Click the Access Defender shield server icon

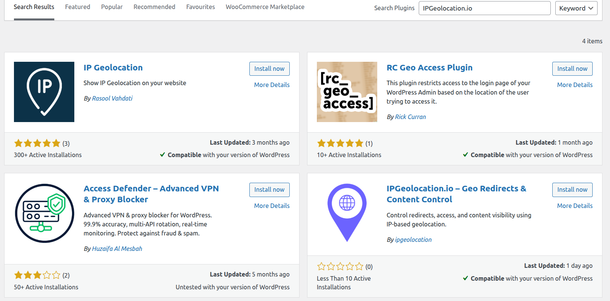[44, 213]
